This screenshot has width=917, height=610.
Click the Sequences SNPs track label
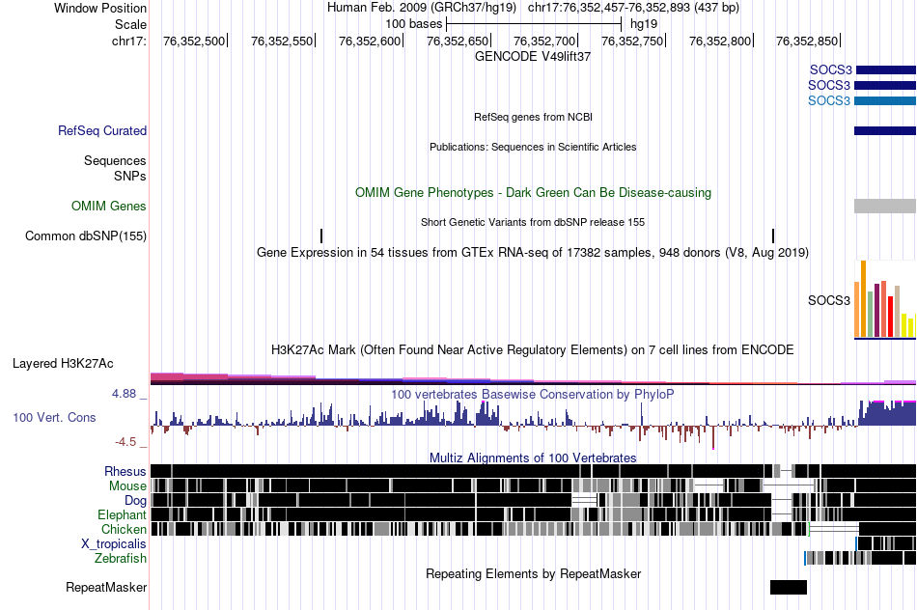[115, 169]
